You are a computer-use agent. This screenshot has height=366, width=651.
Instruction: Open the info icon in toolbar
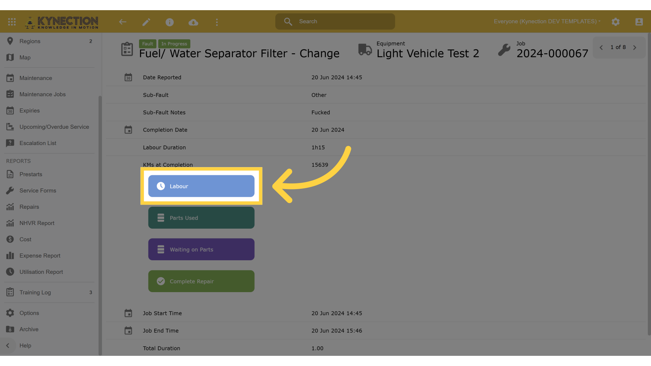pos(170,22)
